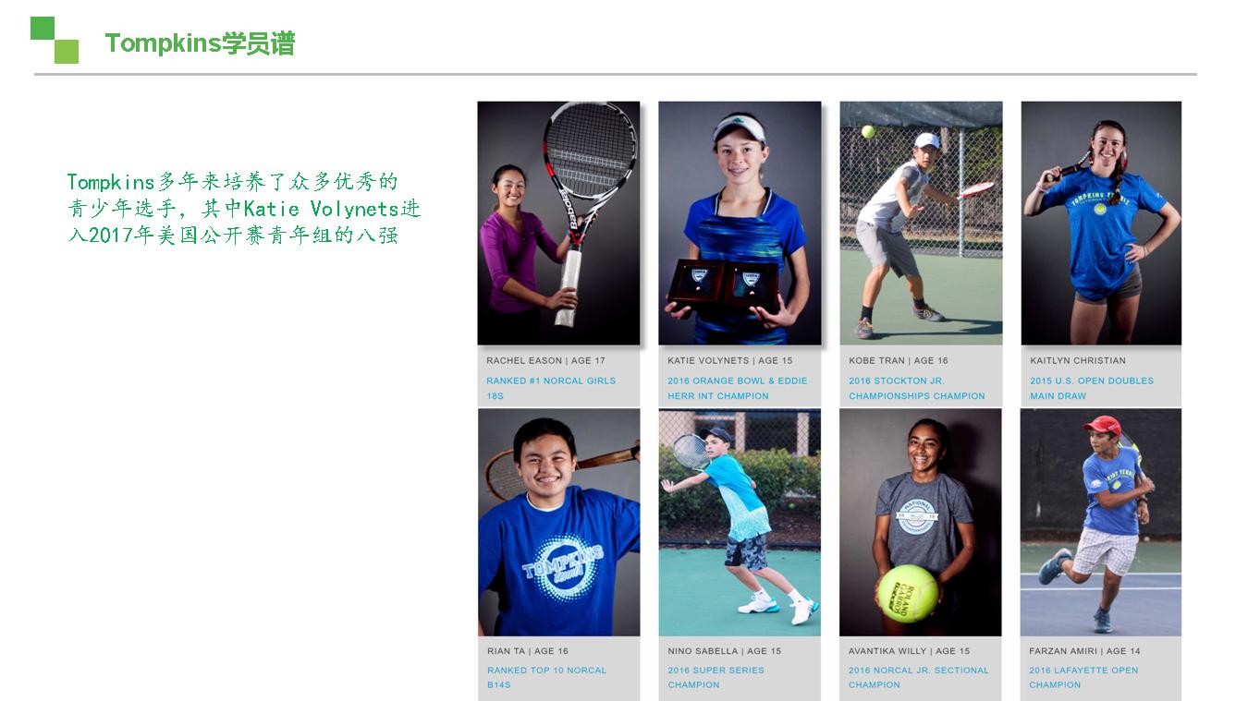Follow the 2016 NorCal Jr. Sectional link
1248x701 pixels.
[919, 677]
